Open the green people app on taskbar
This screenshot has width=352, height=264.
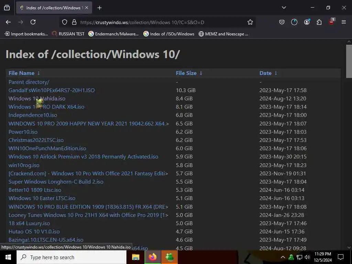click(169, 257)
